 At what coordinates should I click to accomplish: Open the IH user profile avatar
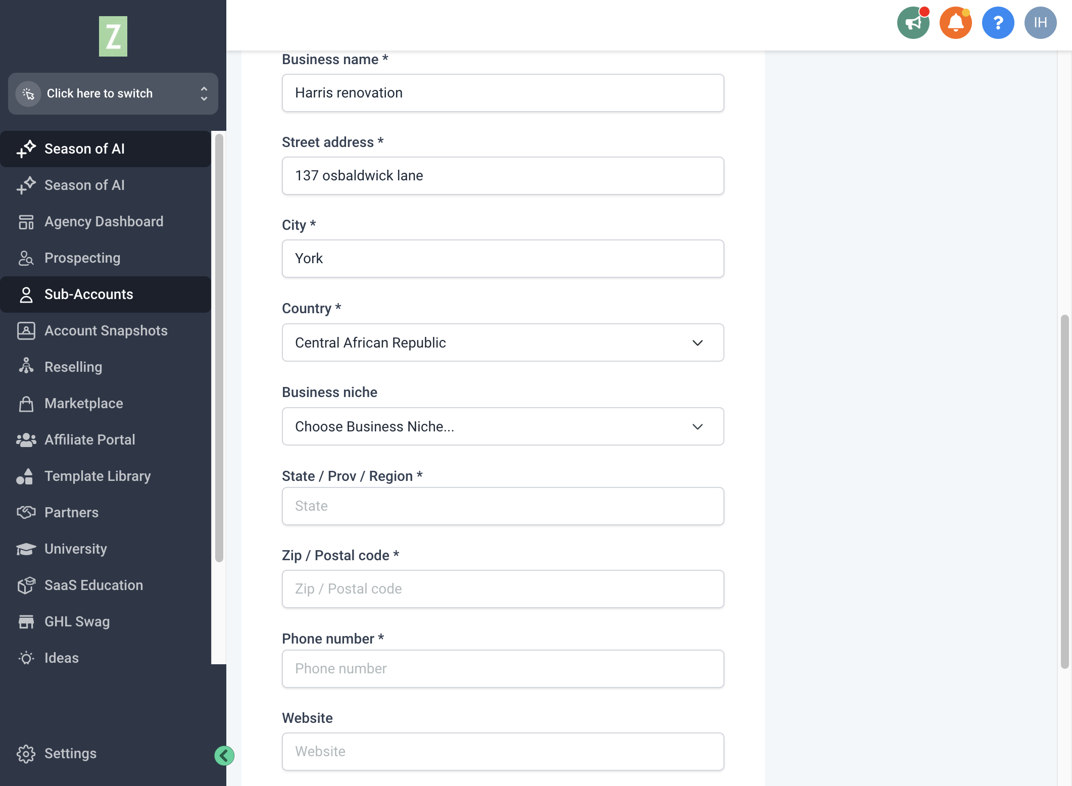(1040, 23)
